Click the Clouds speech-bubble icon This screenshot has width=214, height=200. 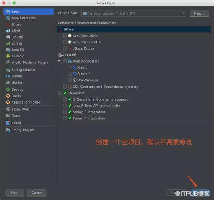(x=8, y=37)
